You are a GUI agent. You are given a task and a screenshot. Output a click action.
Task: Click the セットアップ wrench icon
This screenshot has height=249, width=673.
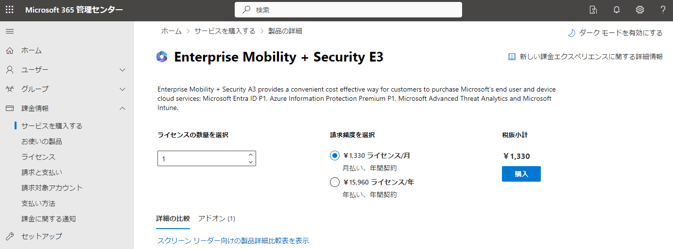click(10, 236)
